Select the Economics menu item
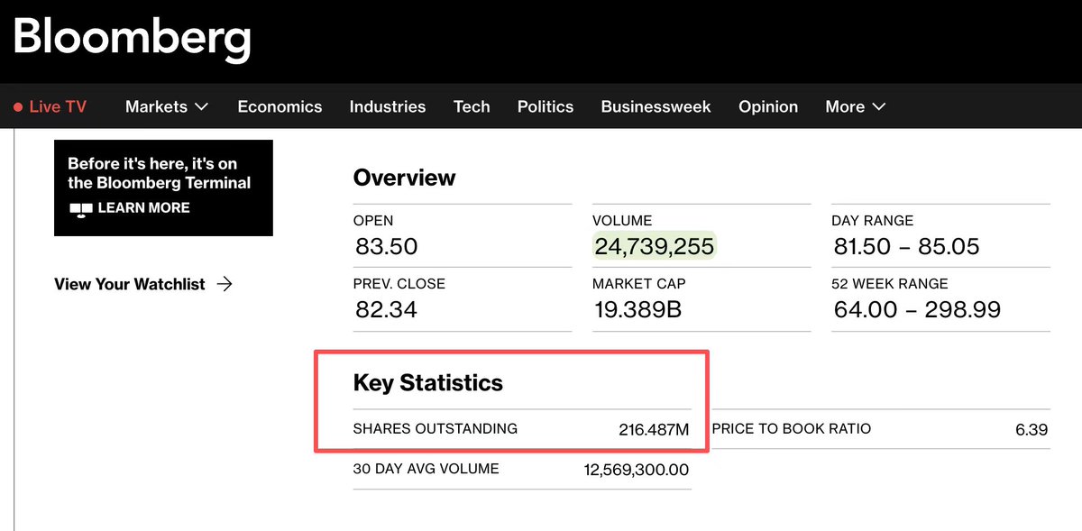 click(280, 106)
